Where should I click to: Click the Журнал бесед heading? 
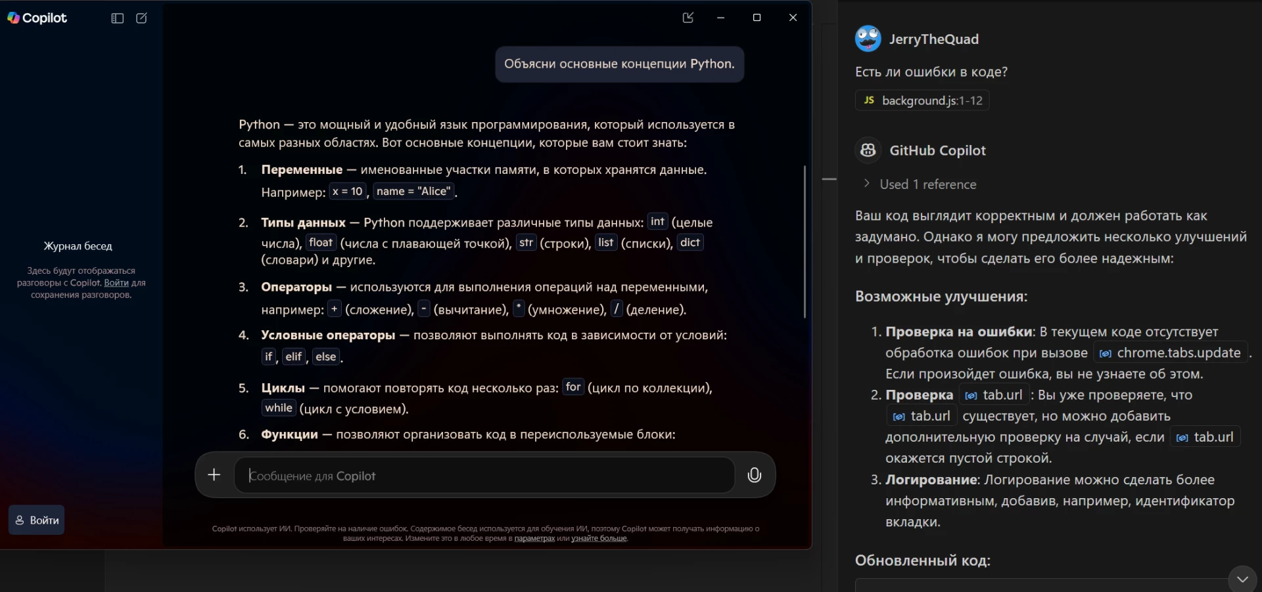(78, 246)
